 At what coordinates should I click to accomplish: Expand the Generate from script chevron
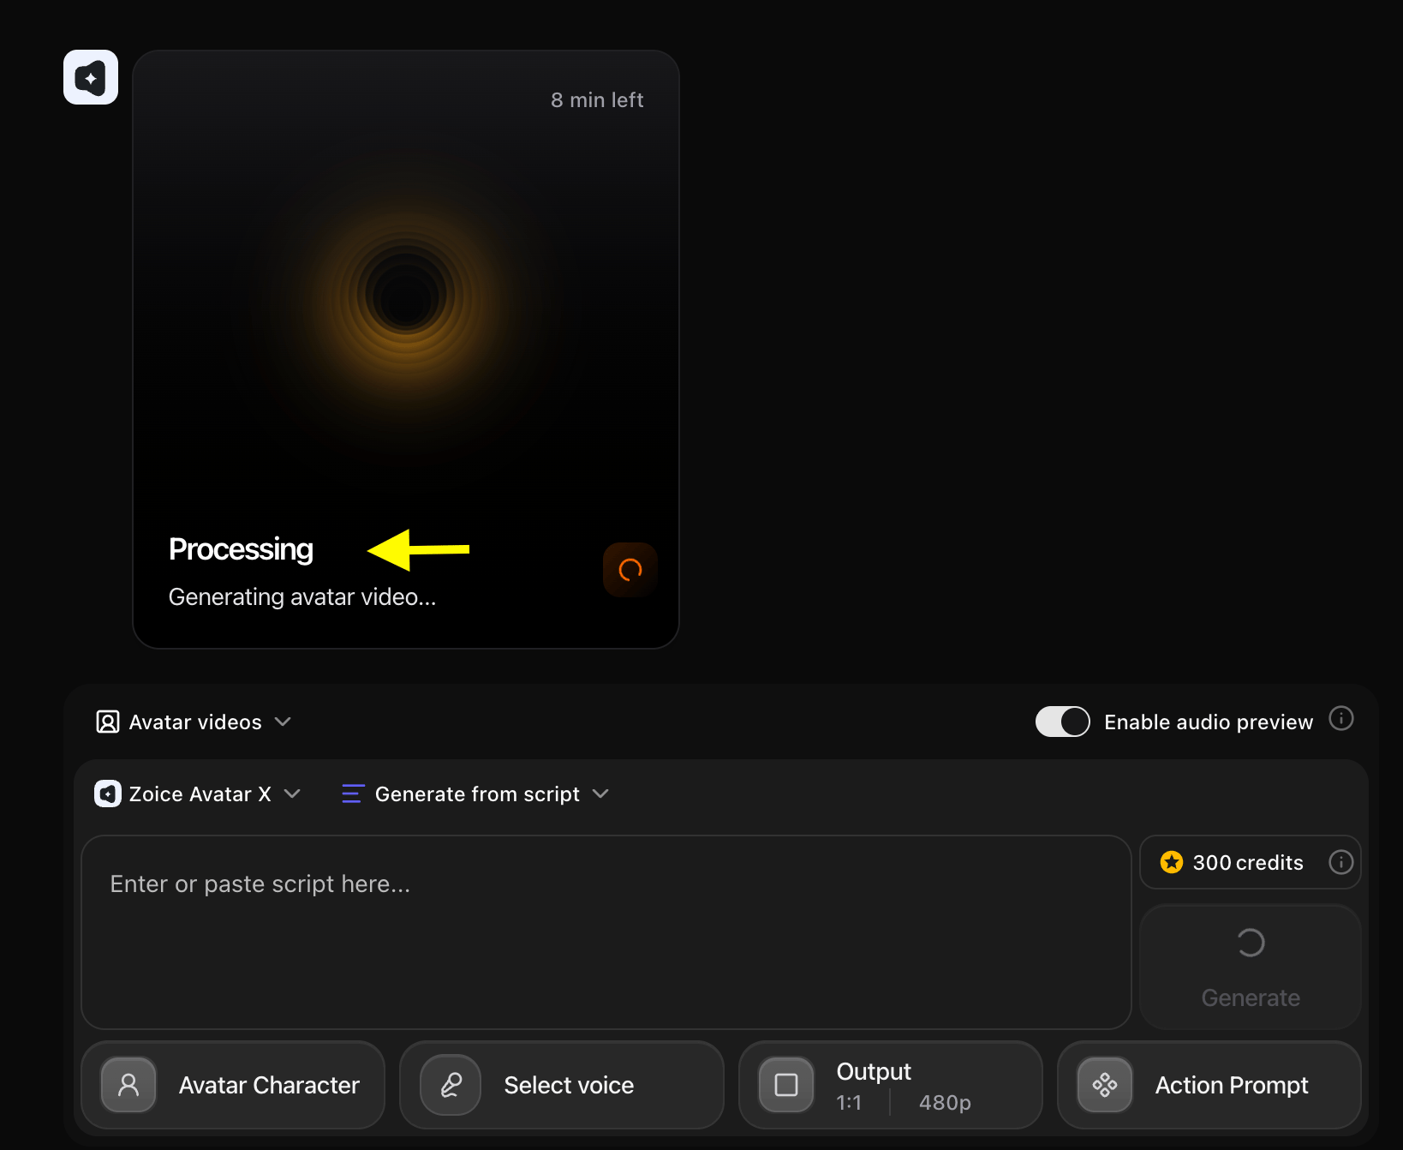click(x=600, y=794)
